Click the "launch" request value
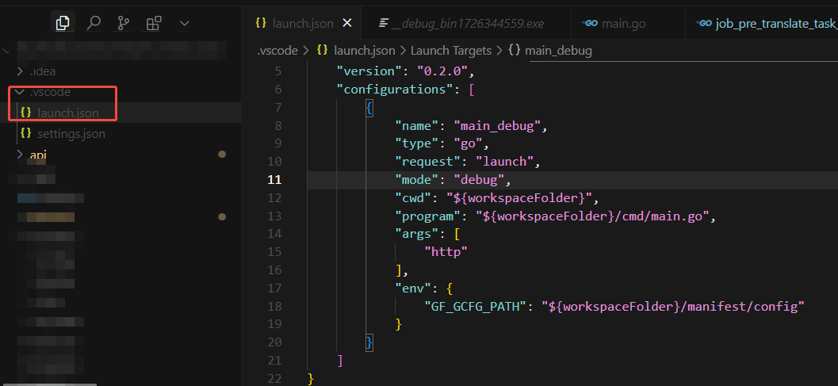 (504, 162)
